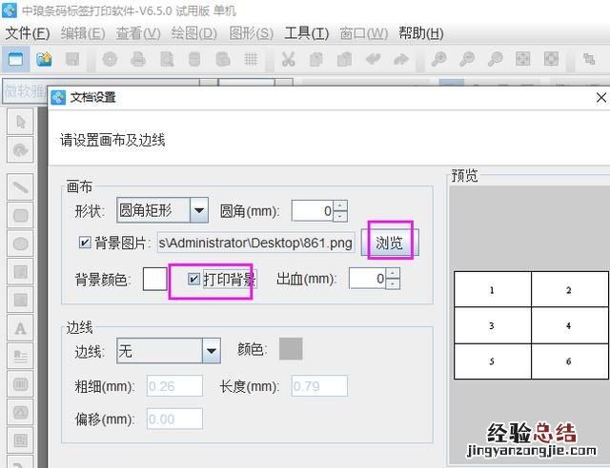610x468 pixels.
Task: Select the rounded rectangle tool
Action: point(20,215)
